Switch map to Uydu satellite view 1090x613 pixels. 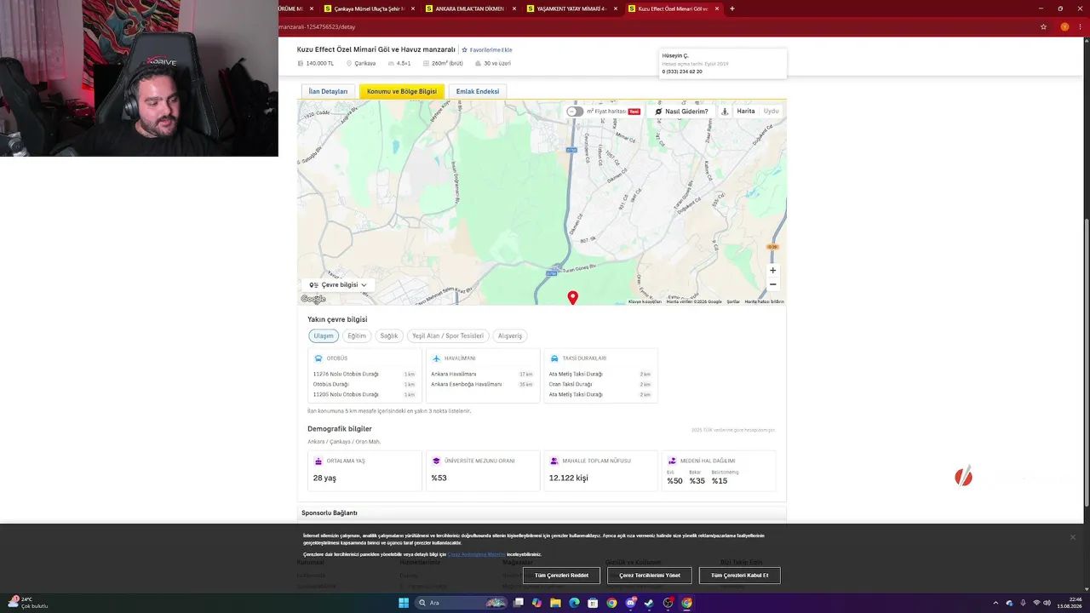771,112
